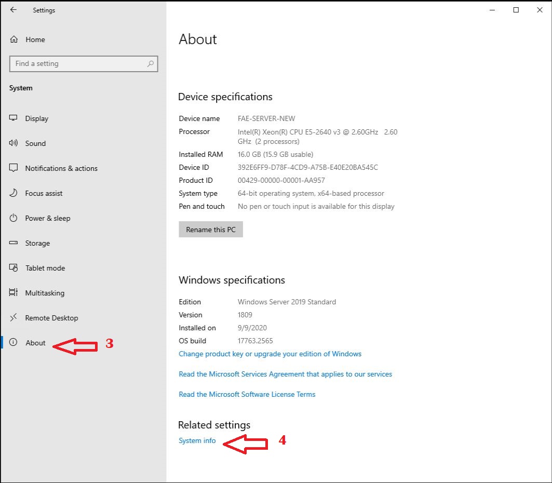Click installed on date 9/9/2020
552x483 pixels.
[252, 328]
